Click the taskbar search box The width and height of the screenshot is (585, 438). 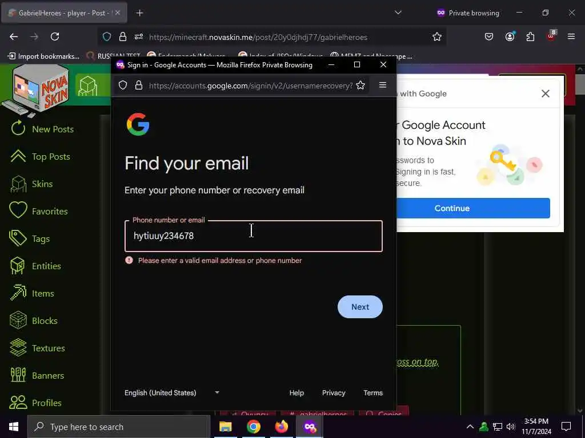point(119,427)
